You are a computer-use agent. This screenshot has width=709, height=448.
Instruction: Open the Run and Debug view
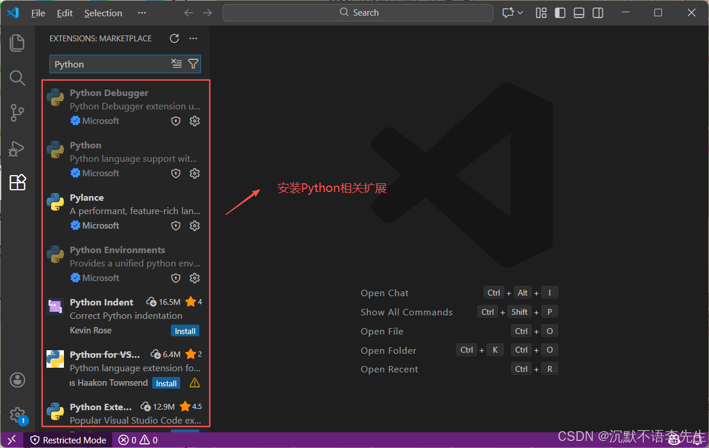[17, 148]
